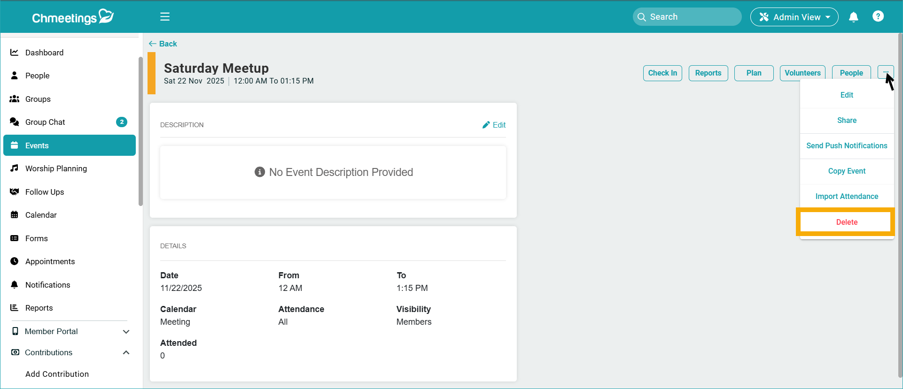Click the Worship Planning music icon

15,168
